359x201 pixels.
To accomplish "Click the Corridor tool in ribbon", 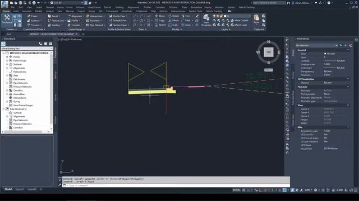I will [x=75, y=25].
